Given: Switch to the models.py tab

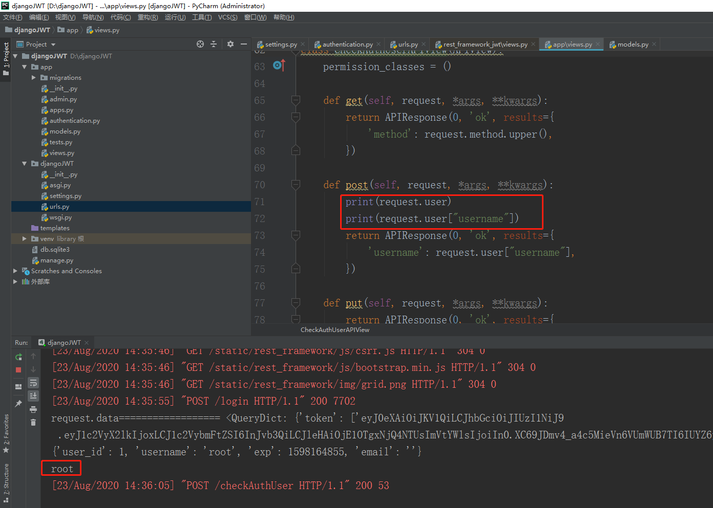Looking at the screenshot, I should point(628,45).
